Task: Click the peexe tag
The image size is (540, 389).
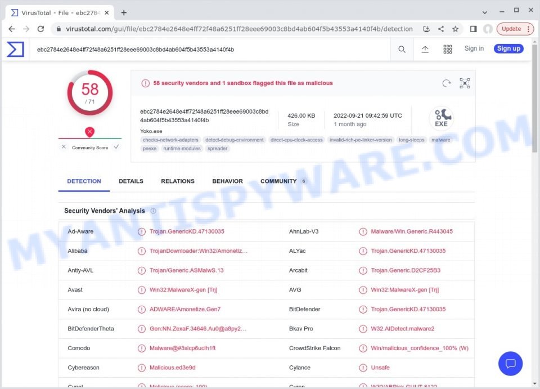Action: click(x=150, y=149)
